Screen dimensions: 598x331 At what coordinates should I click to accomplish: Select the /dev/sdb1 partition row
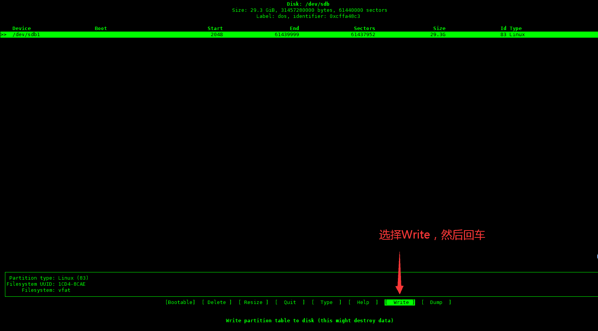[299, 35]
